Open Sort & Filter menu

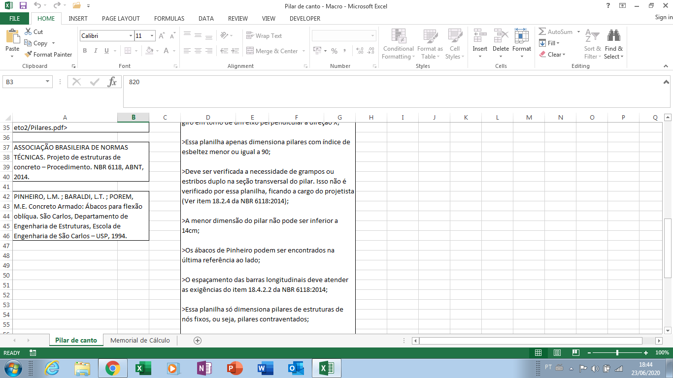pos(593,44)
